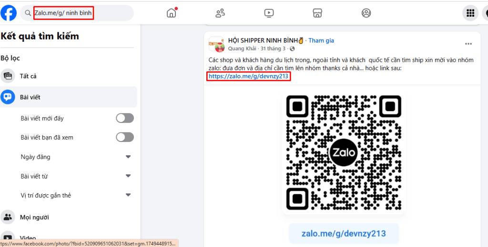Open the Friends icon in top navigation
This screenshot has width=488, height=247.
[x=220, y=13]
